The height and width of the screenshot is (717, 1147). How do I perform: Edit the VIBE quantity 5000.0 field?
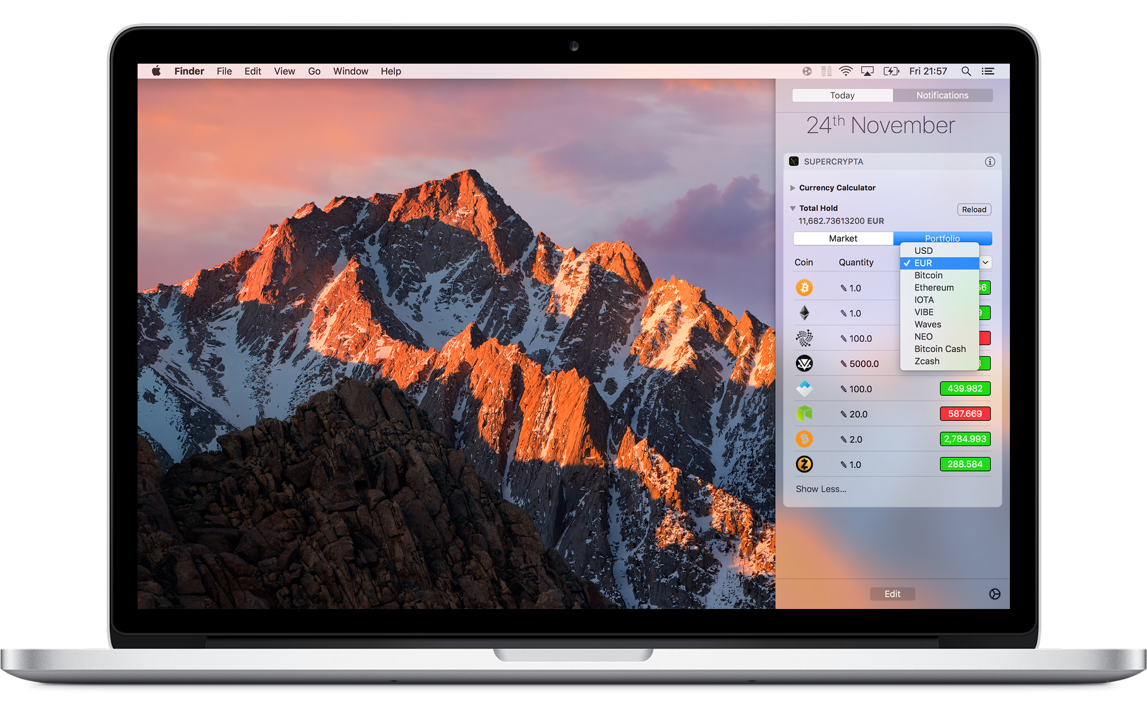[863, 364]
